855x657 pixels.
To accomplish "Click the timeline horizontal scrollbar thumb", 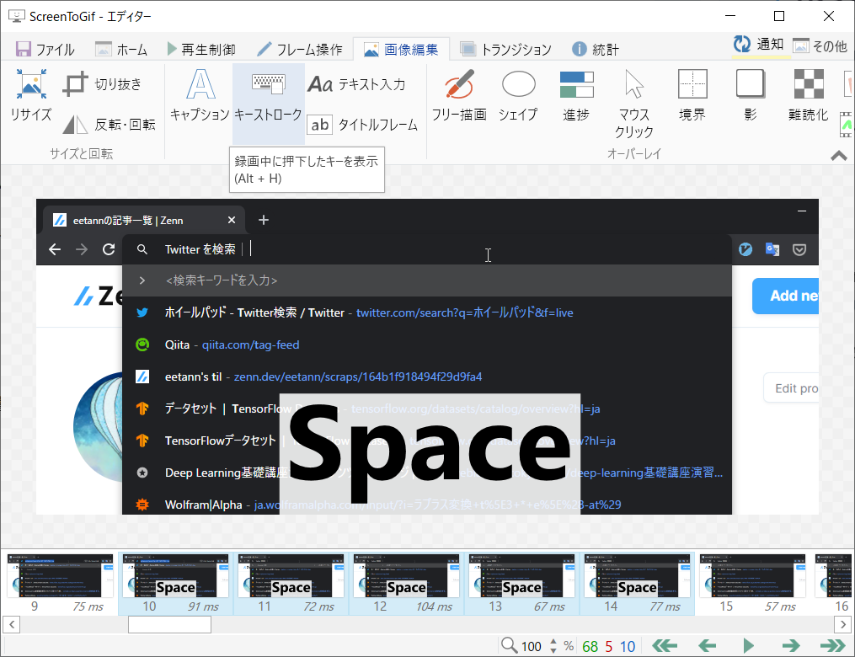I will click(x=169, y=624).
